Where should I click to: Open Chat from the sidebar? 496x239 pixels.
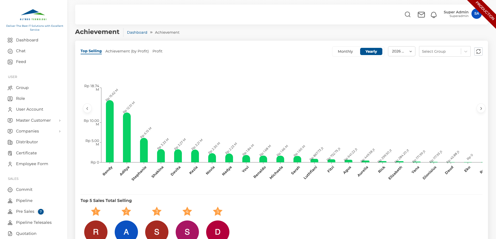21,51
